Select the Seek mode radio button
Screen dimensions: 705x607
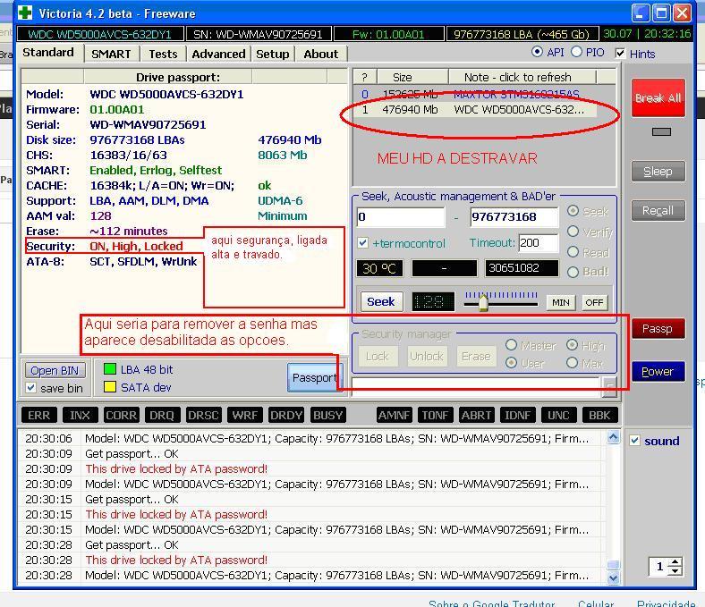point(573,211)
